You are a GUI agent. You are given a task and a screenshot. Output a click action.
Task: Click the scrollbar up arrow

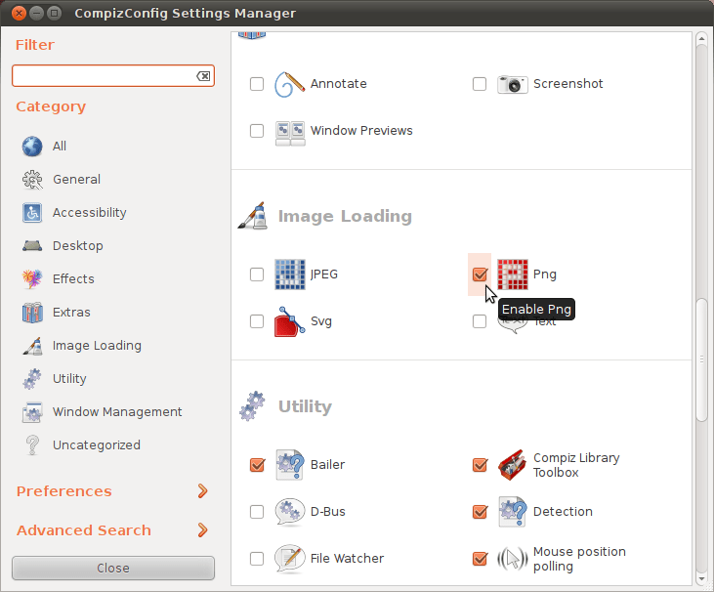701,39
